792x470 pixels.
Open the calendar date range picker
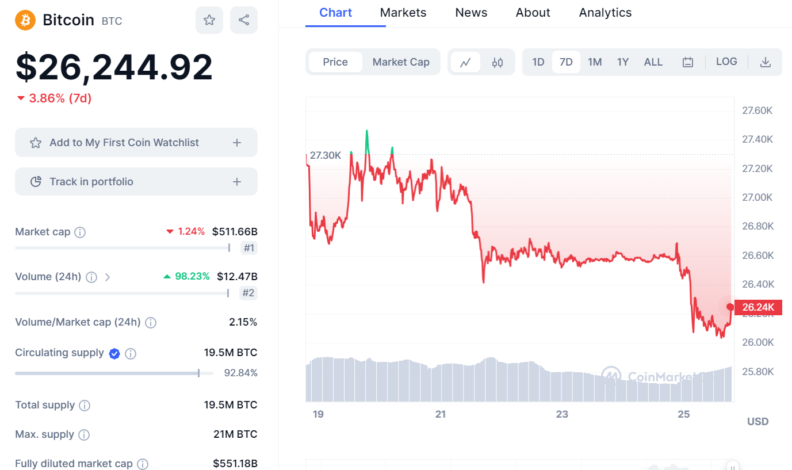click(688, 62)
